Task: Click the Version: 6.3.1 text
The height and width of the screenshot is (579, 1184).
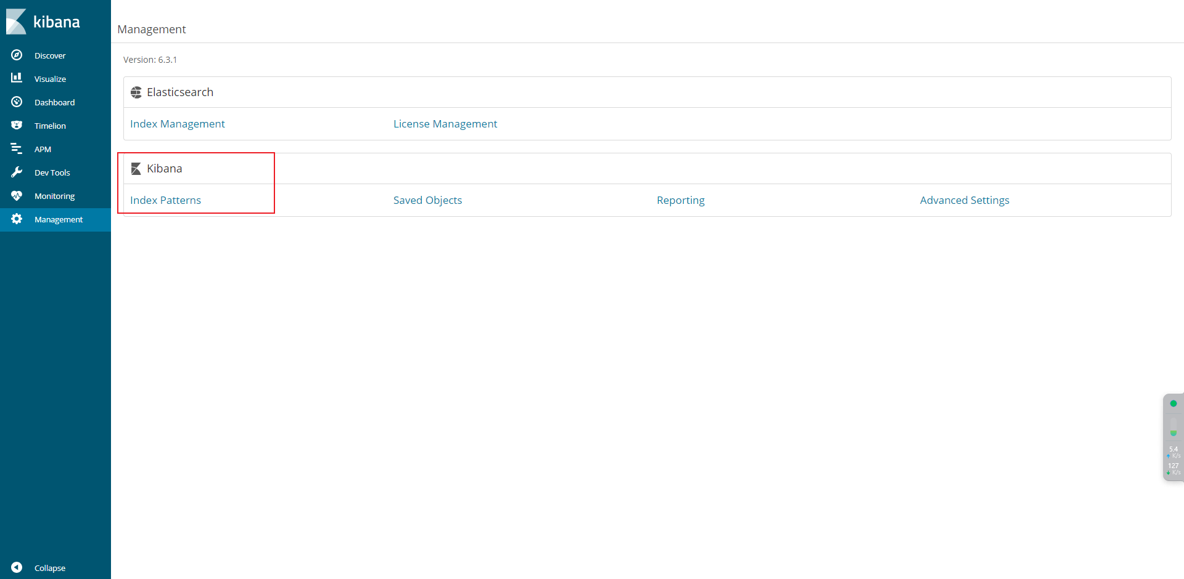Action: [150, 60]
